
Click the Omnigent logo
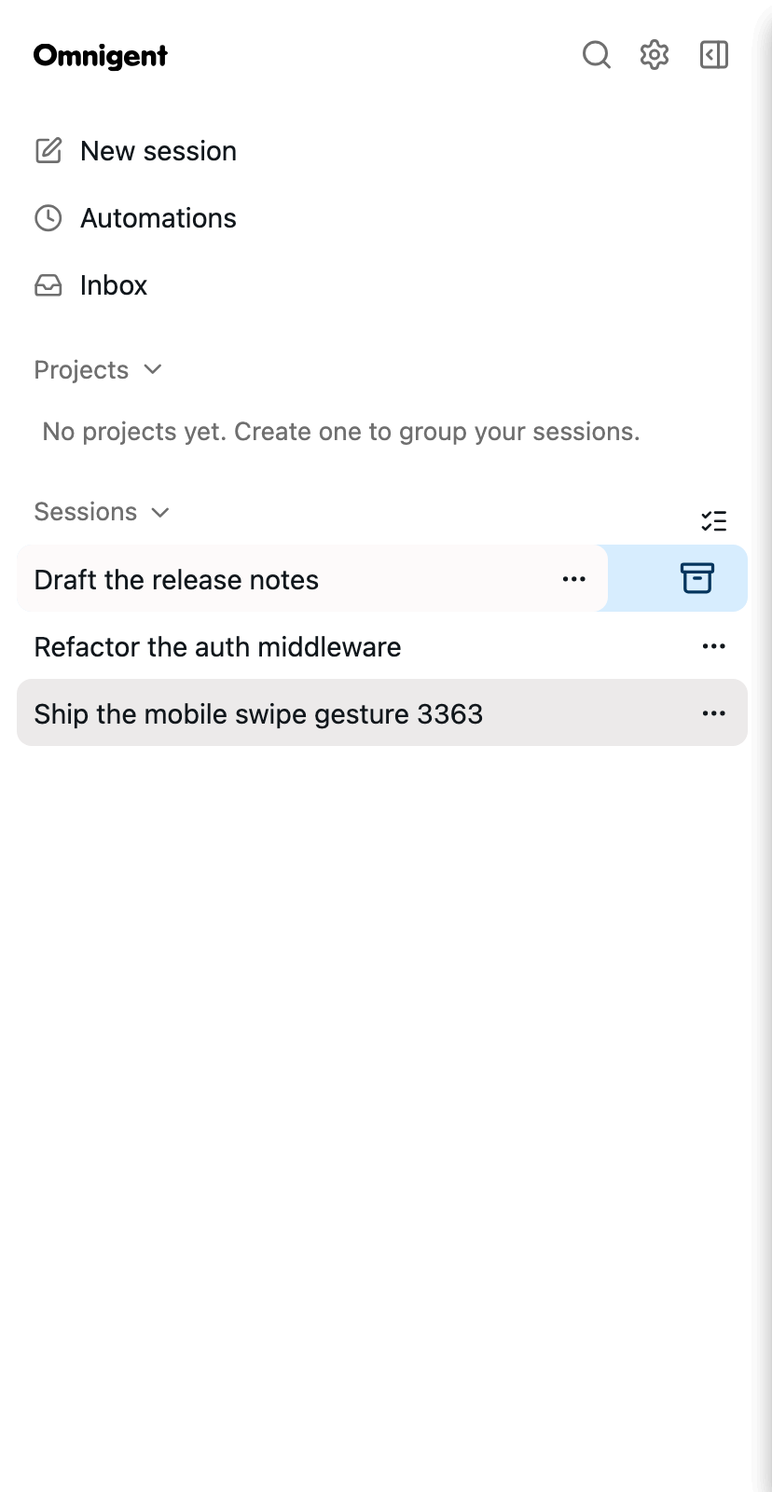click(101, 56)
